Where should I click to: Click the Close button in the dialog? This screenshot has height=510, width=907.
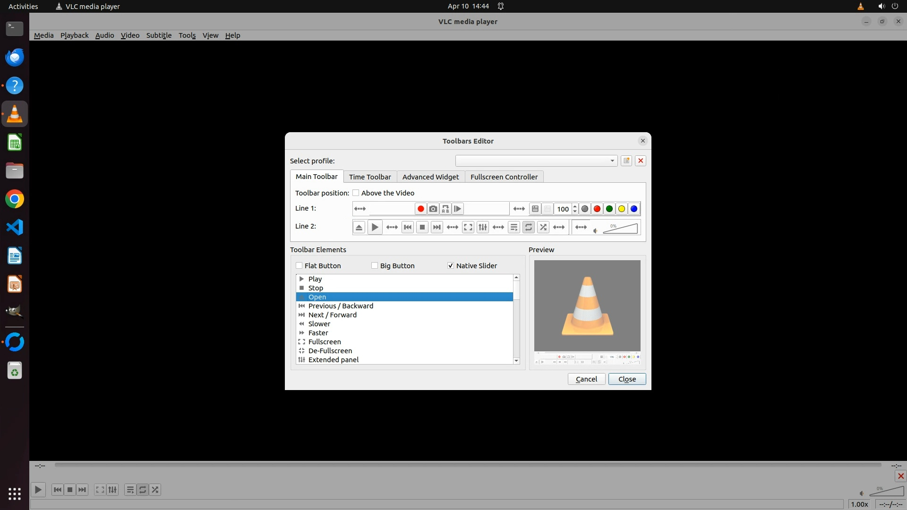pyautogui.click(x=627, y=379)
